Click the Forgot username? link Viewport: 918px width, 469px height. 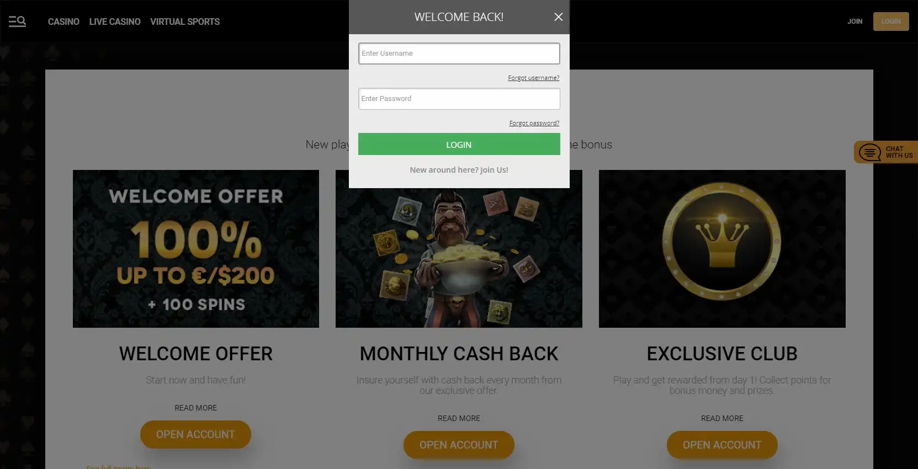pyautogui.click(x=534, y=78)
